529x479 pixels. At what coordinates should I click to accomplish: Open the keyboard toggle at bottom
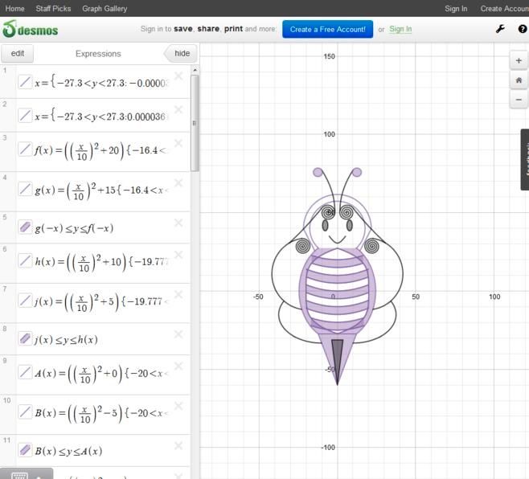tap(27, 474)
